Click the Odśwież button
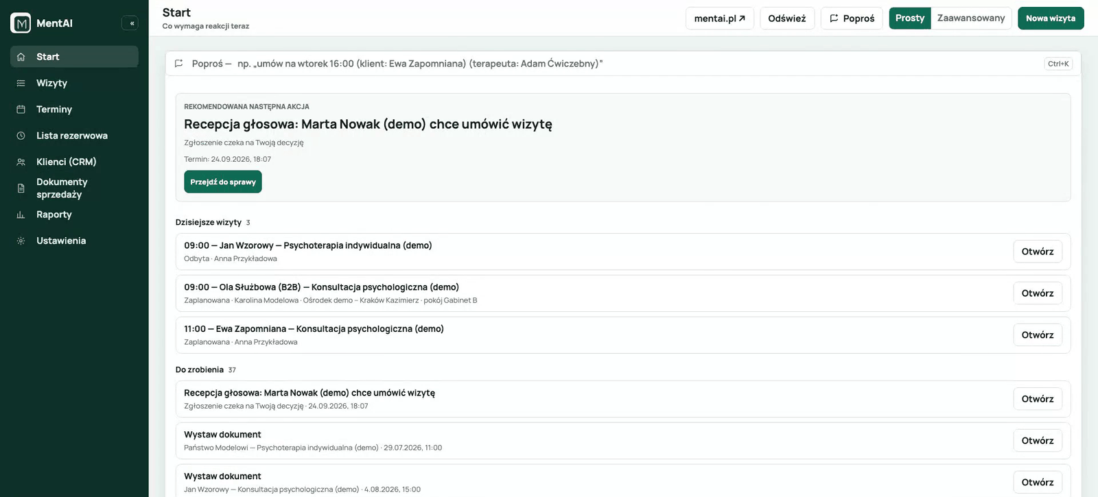1098x497 pixels. tap(787, 19)
